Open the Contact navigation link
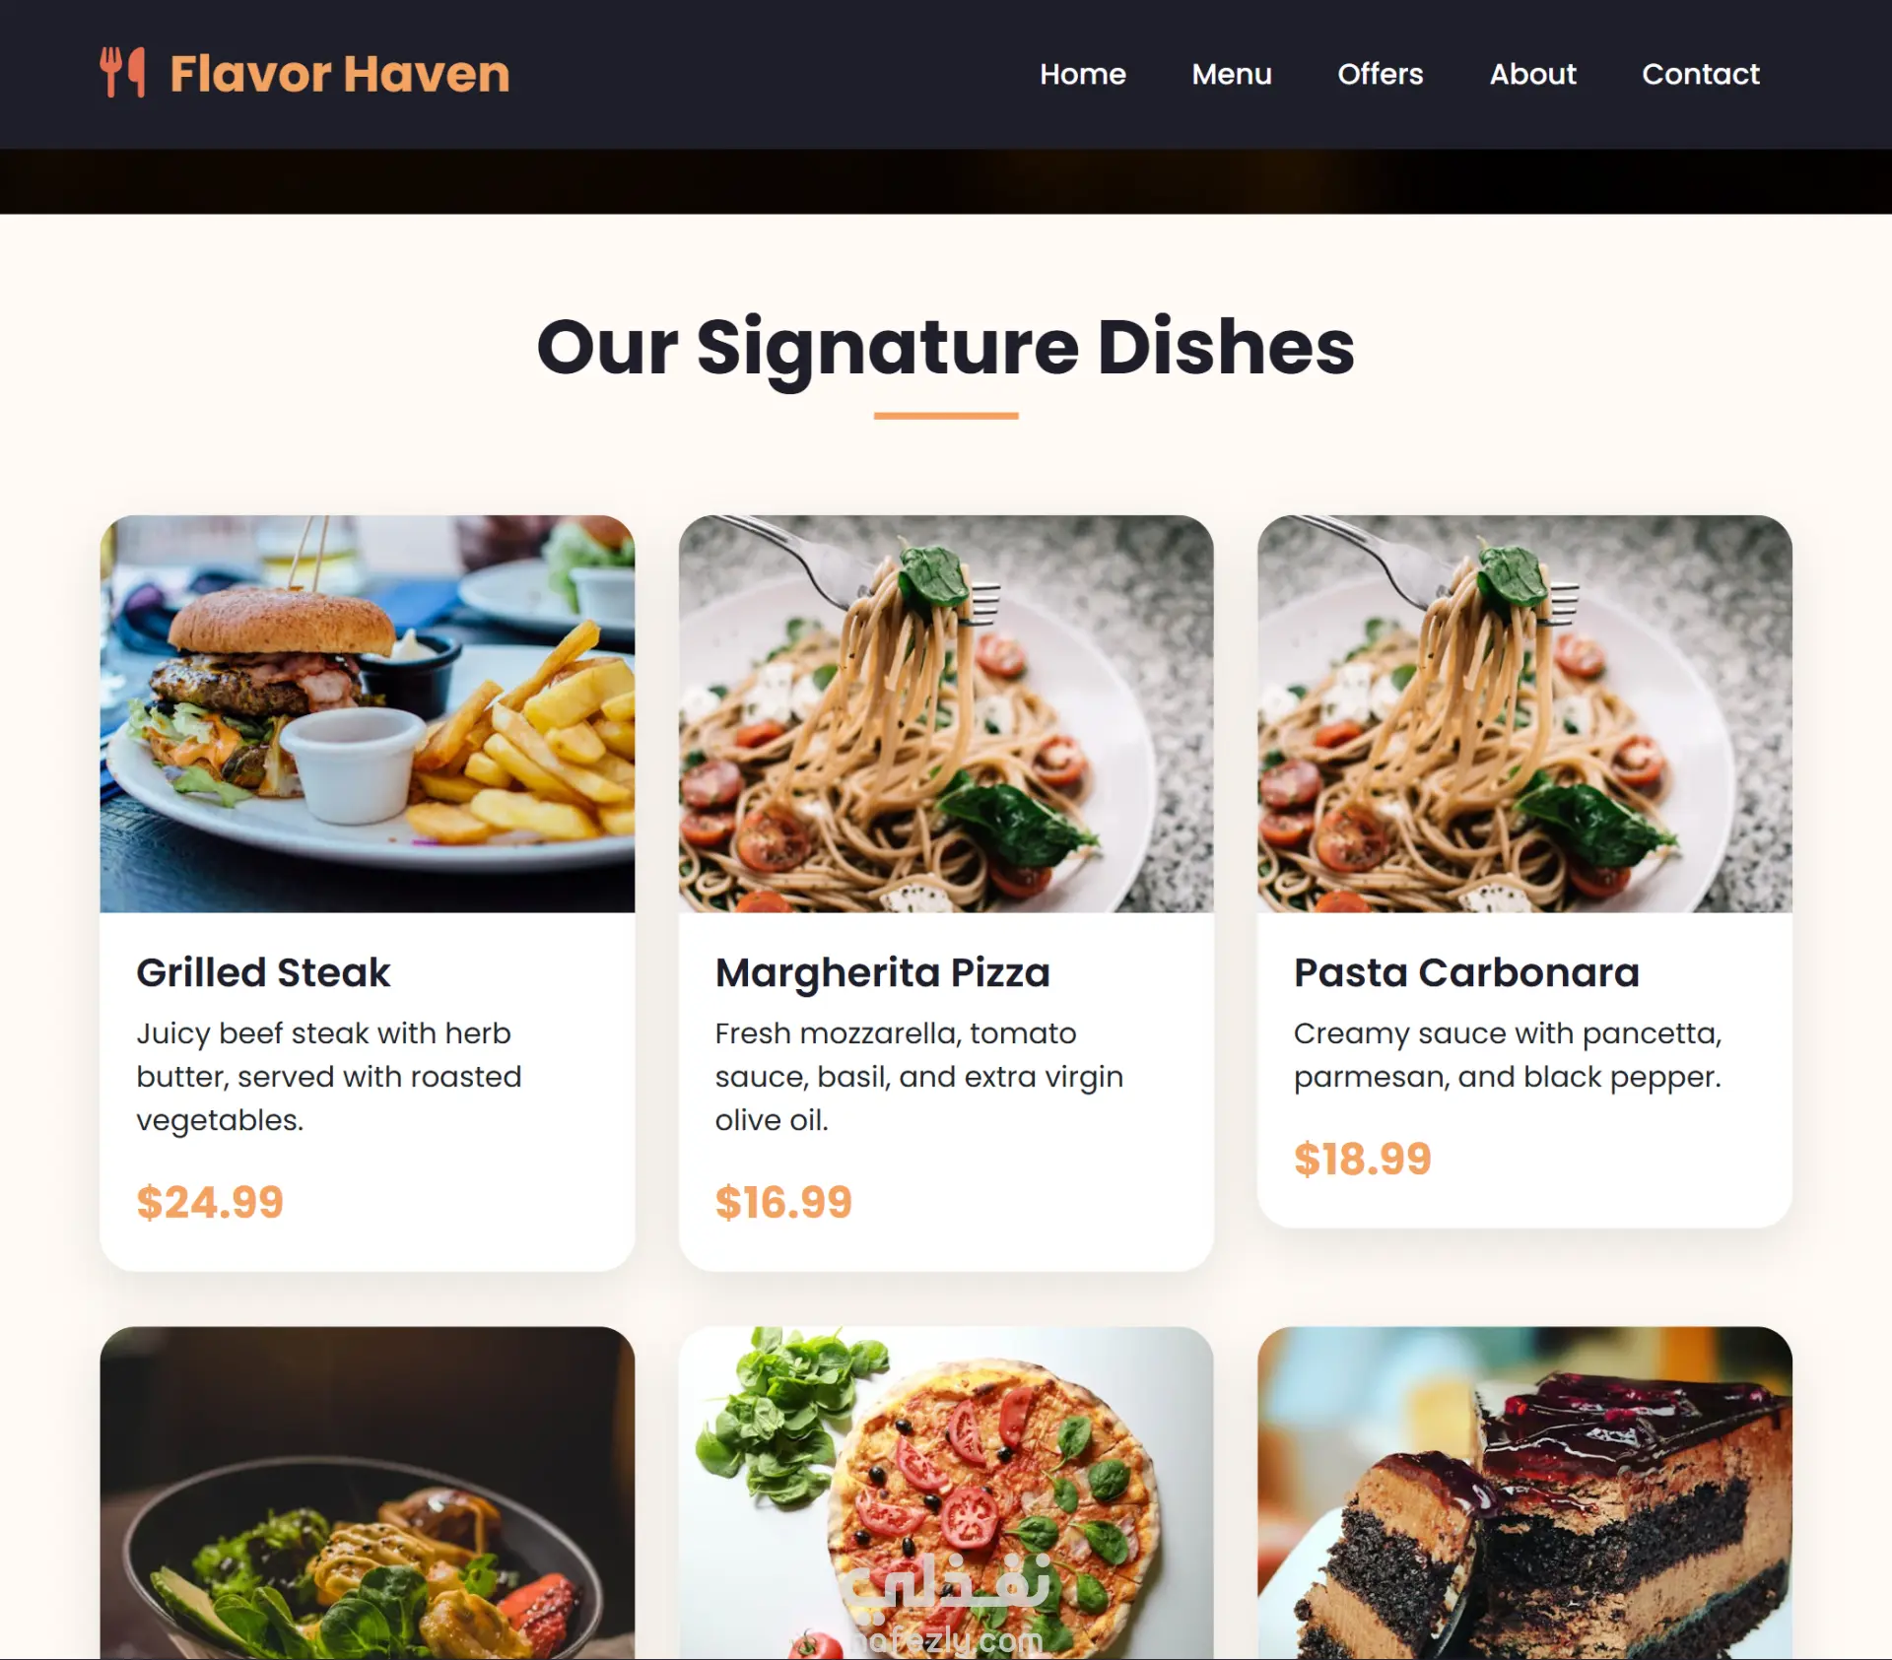Screen dimensions: 1892x1660 [x=1700, y=74]
